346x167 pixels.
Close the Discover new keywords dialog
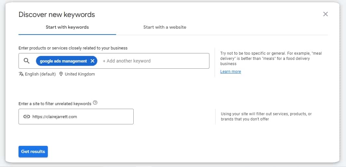[325, 14]
